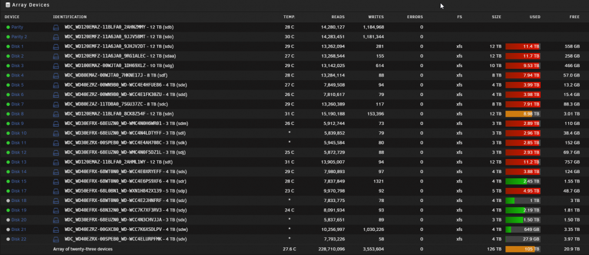Click the grey status dot for Disk 22

click(x=8, y=239)
